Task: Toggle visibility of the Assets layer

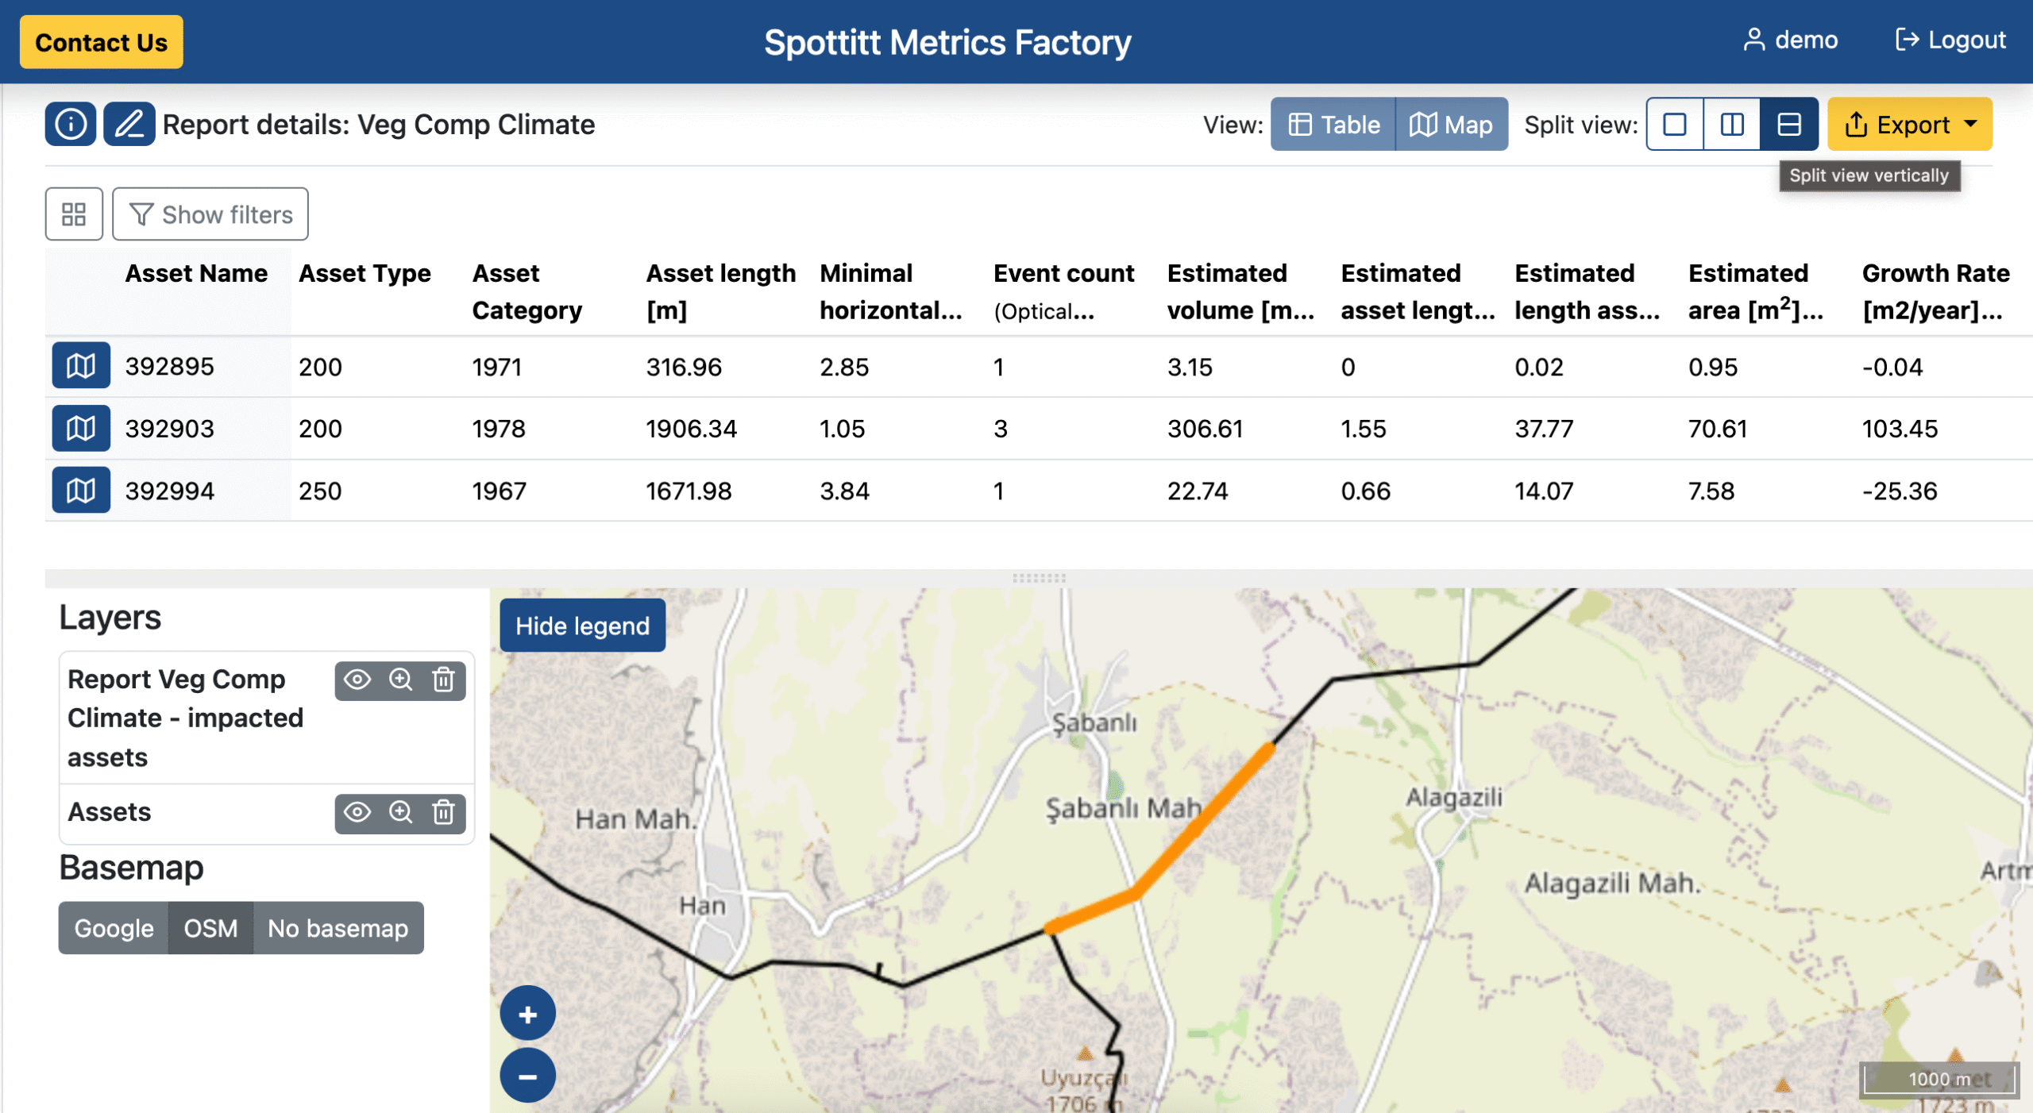Action: click(x=357, y=812)
